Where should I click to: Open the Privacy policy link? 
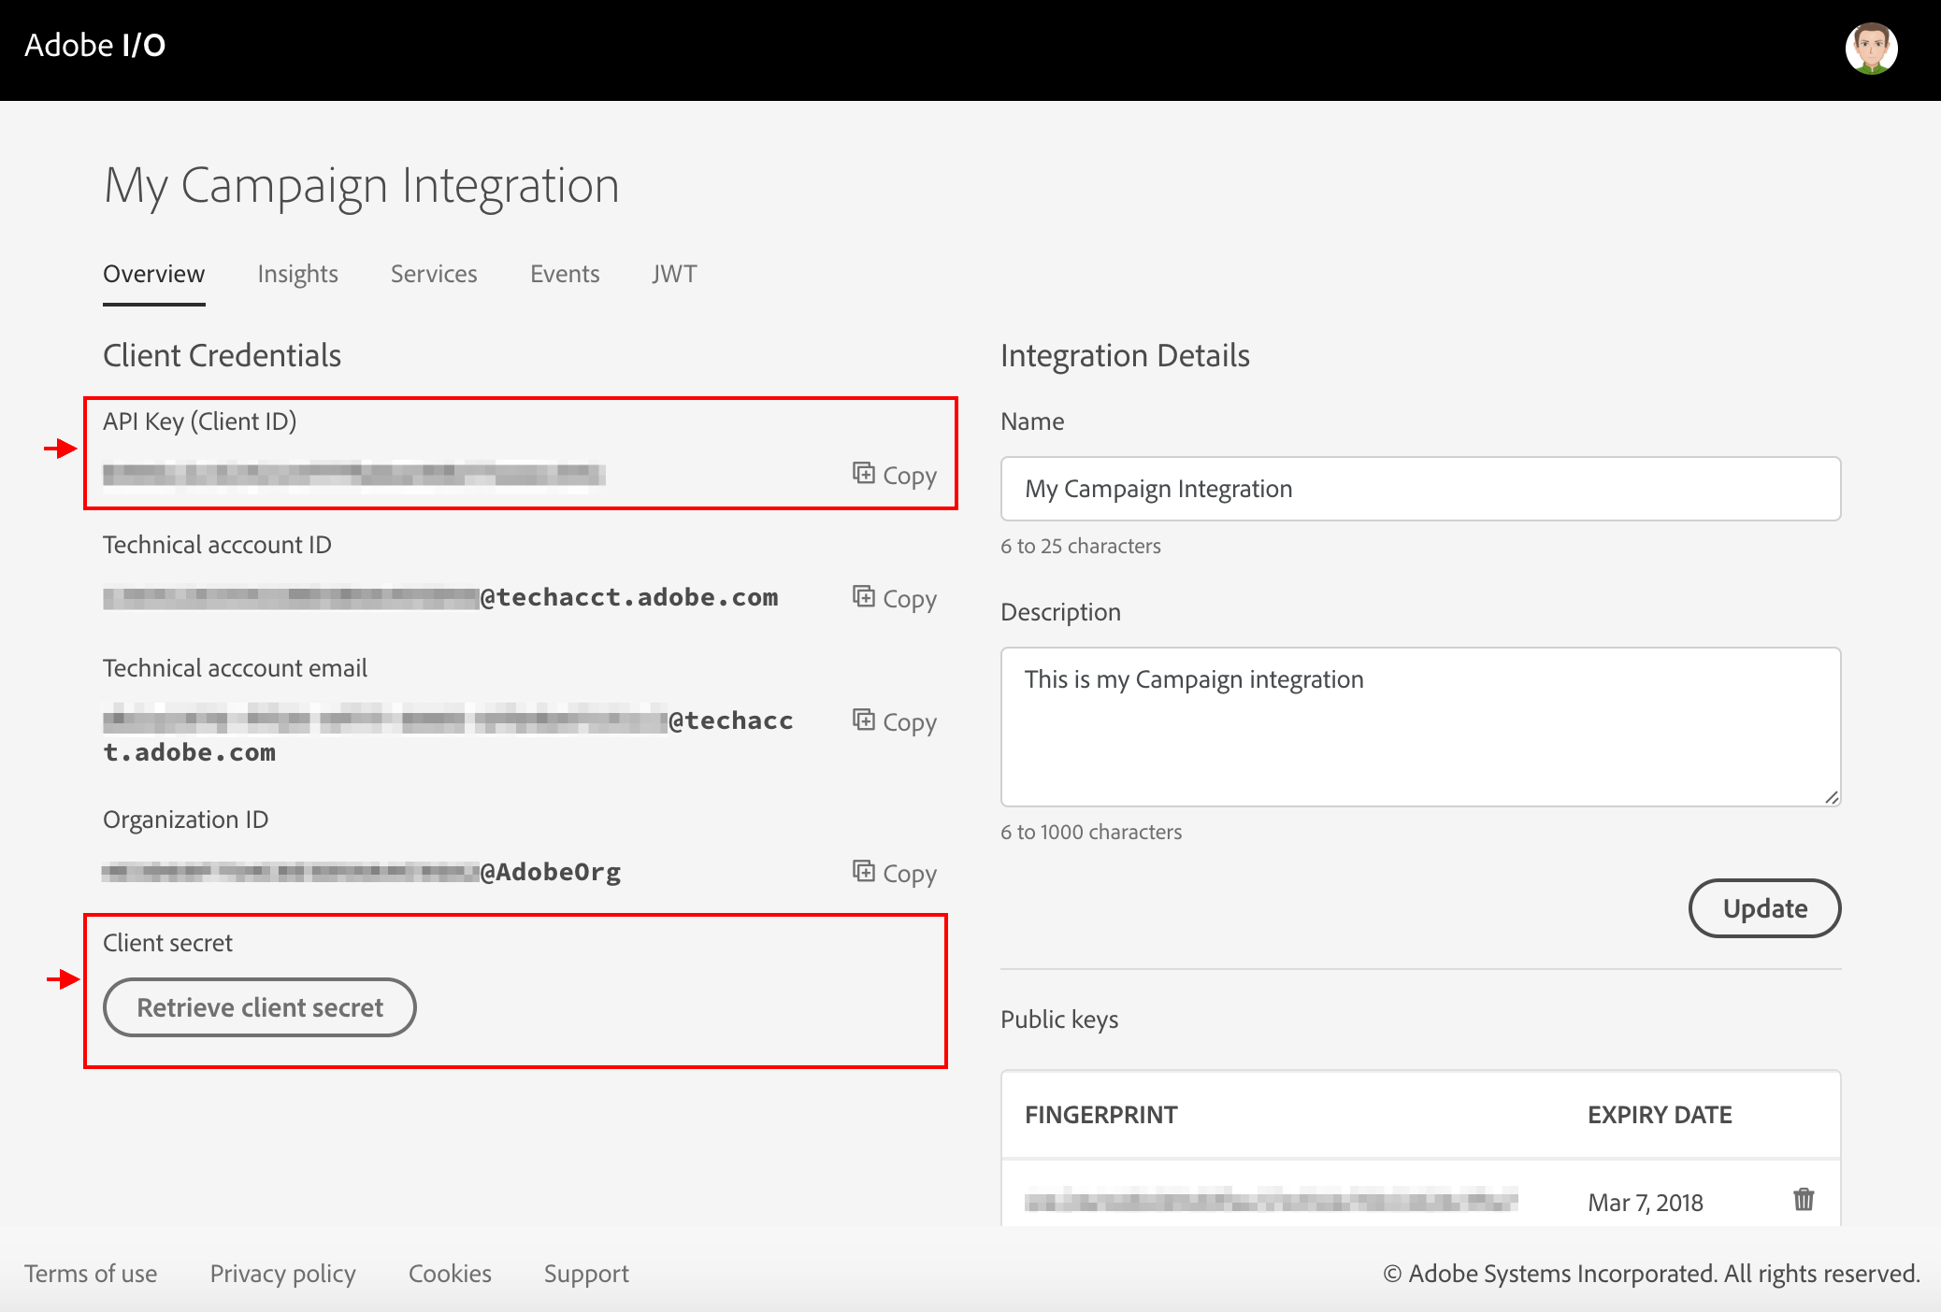pos(282,1274)
